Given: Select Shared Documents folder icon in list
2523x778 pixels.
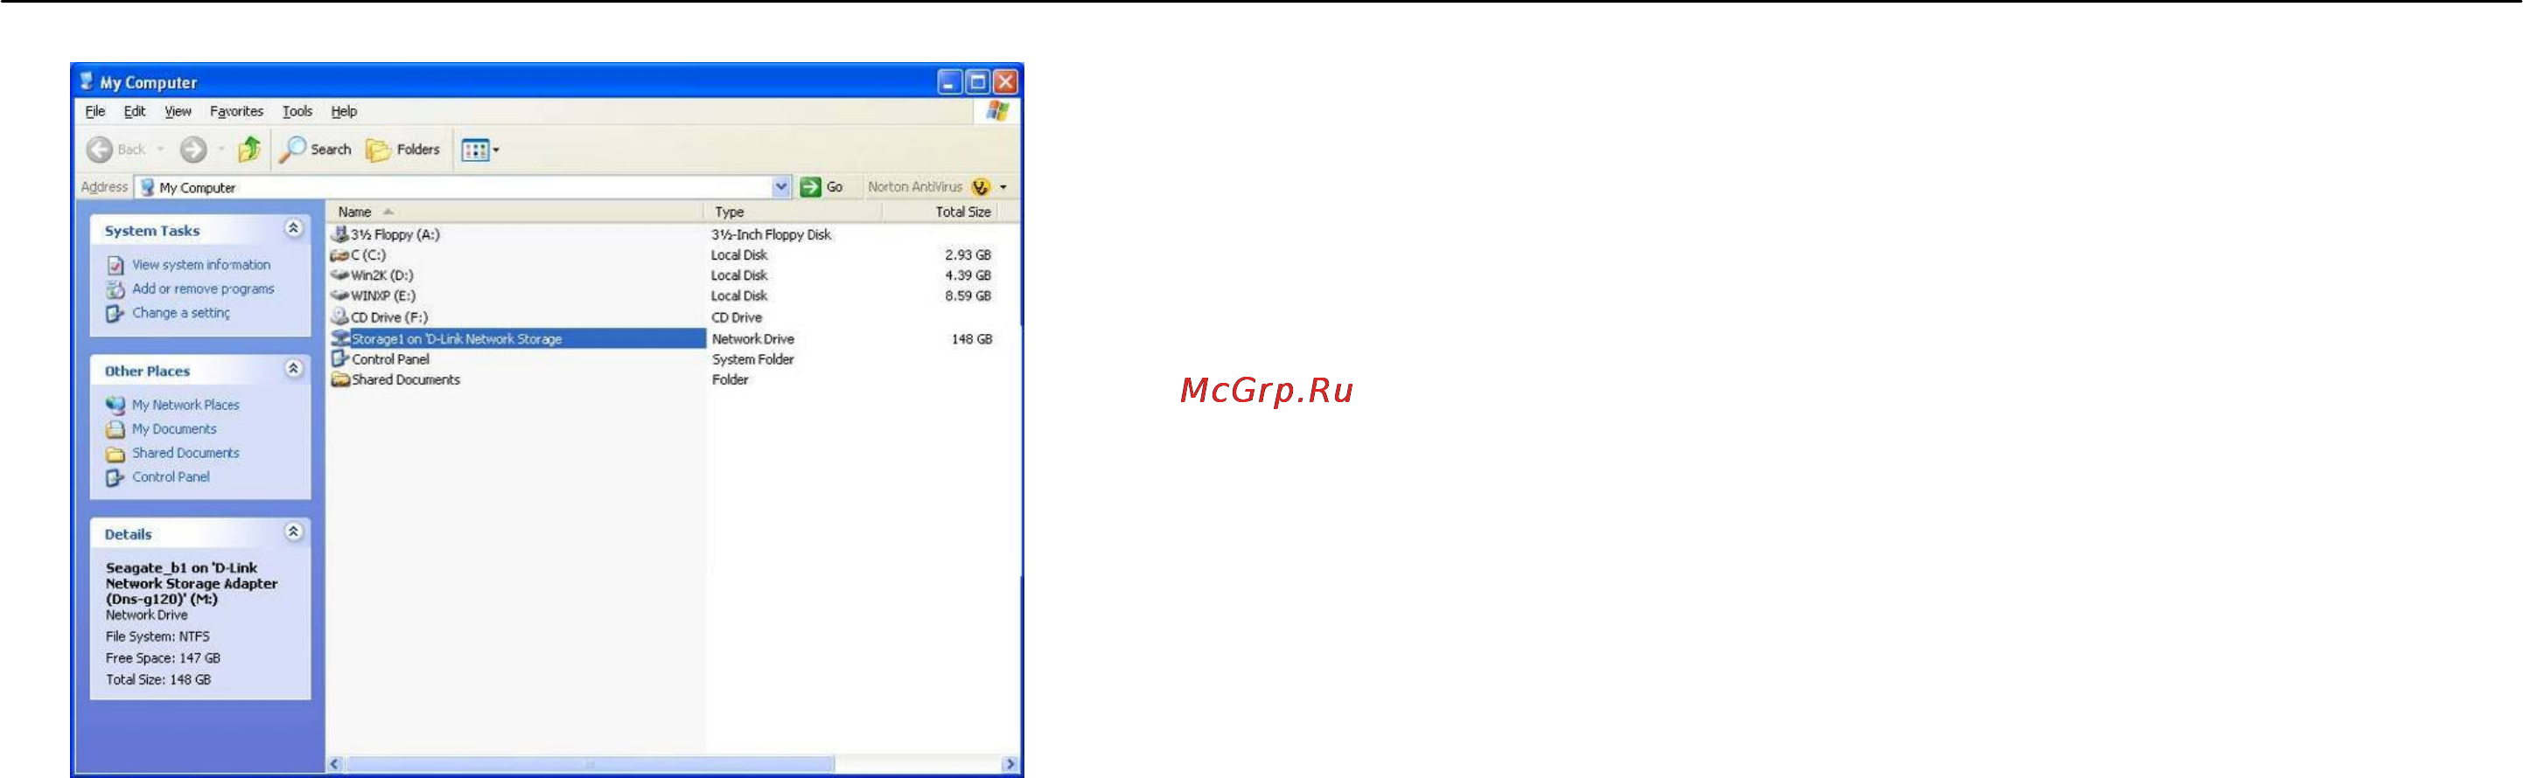Looking at the screenshot, I should pyautogui.click(x=339, y=379).
